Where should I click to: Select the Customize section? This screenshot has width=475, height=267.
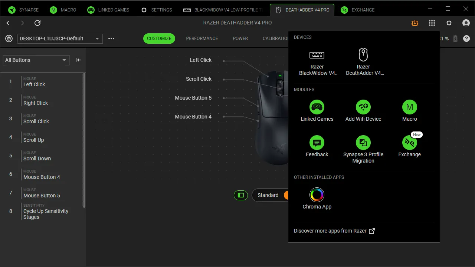click(159, 39)
